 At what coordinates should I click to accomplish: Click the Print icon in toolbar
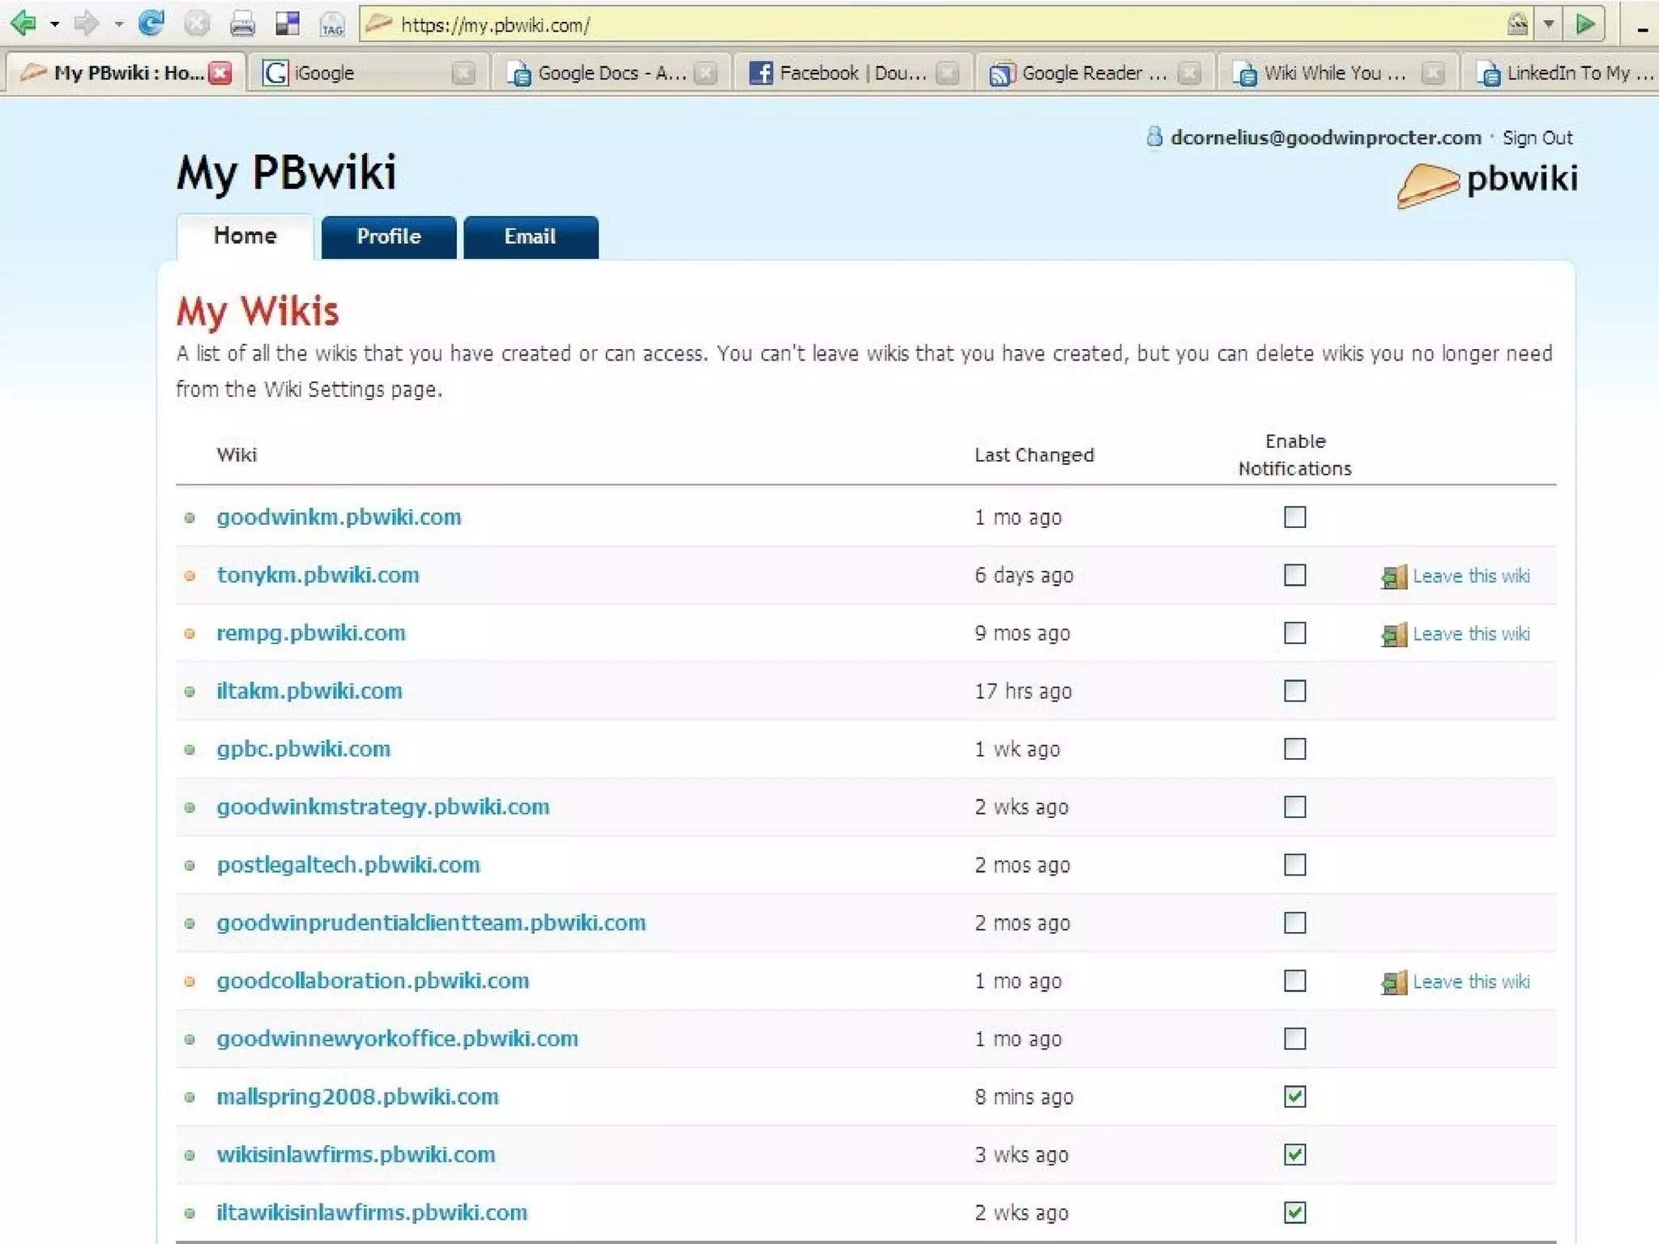(242, 24)
